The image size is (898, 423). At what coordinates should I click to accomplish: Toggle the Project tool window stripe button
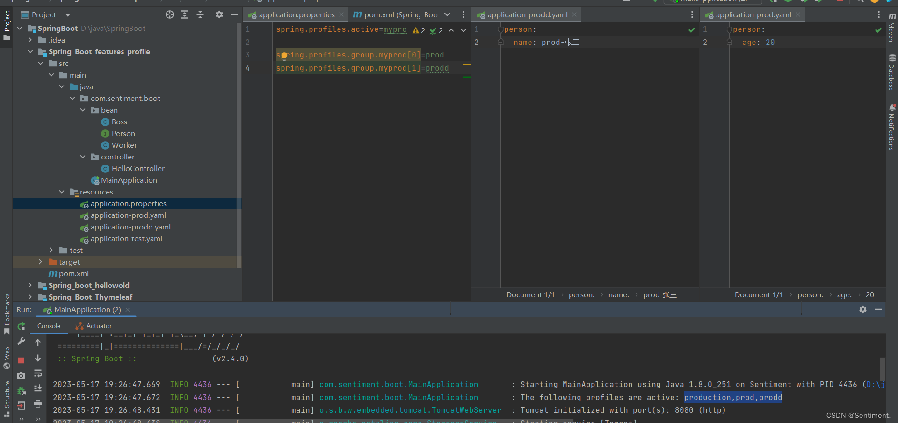[7, 26]
